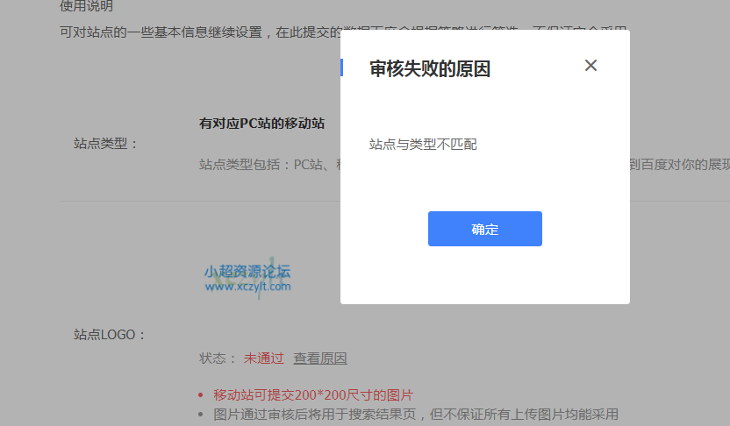Click the www.xczylt.com text in the logo

pos(247,286)
